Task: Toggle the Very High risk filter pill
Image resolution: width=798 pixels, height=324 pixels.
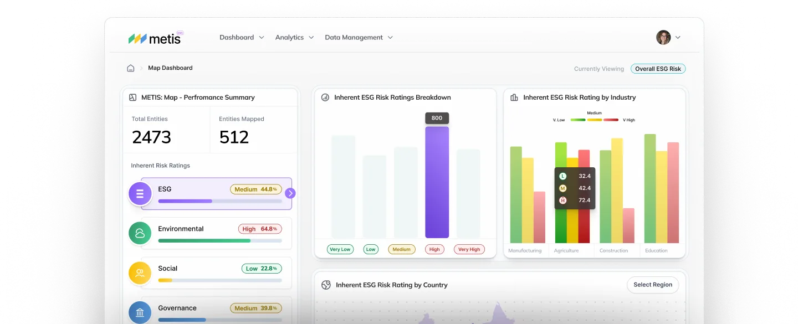Action: 469,249
